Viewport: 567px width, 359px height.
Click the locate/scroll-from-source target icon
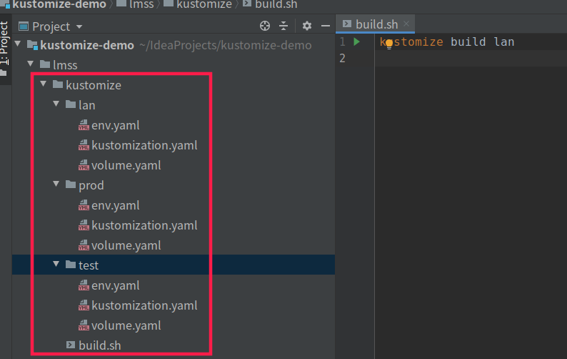click(265, 26)
